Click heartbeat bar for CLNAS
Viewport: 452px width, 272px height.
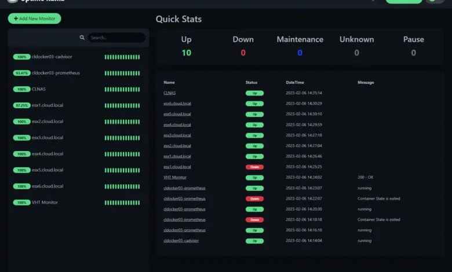click(122, 89)
